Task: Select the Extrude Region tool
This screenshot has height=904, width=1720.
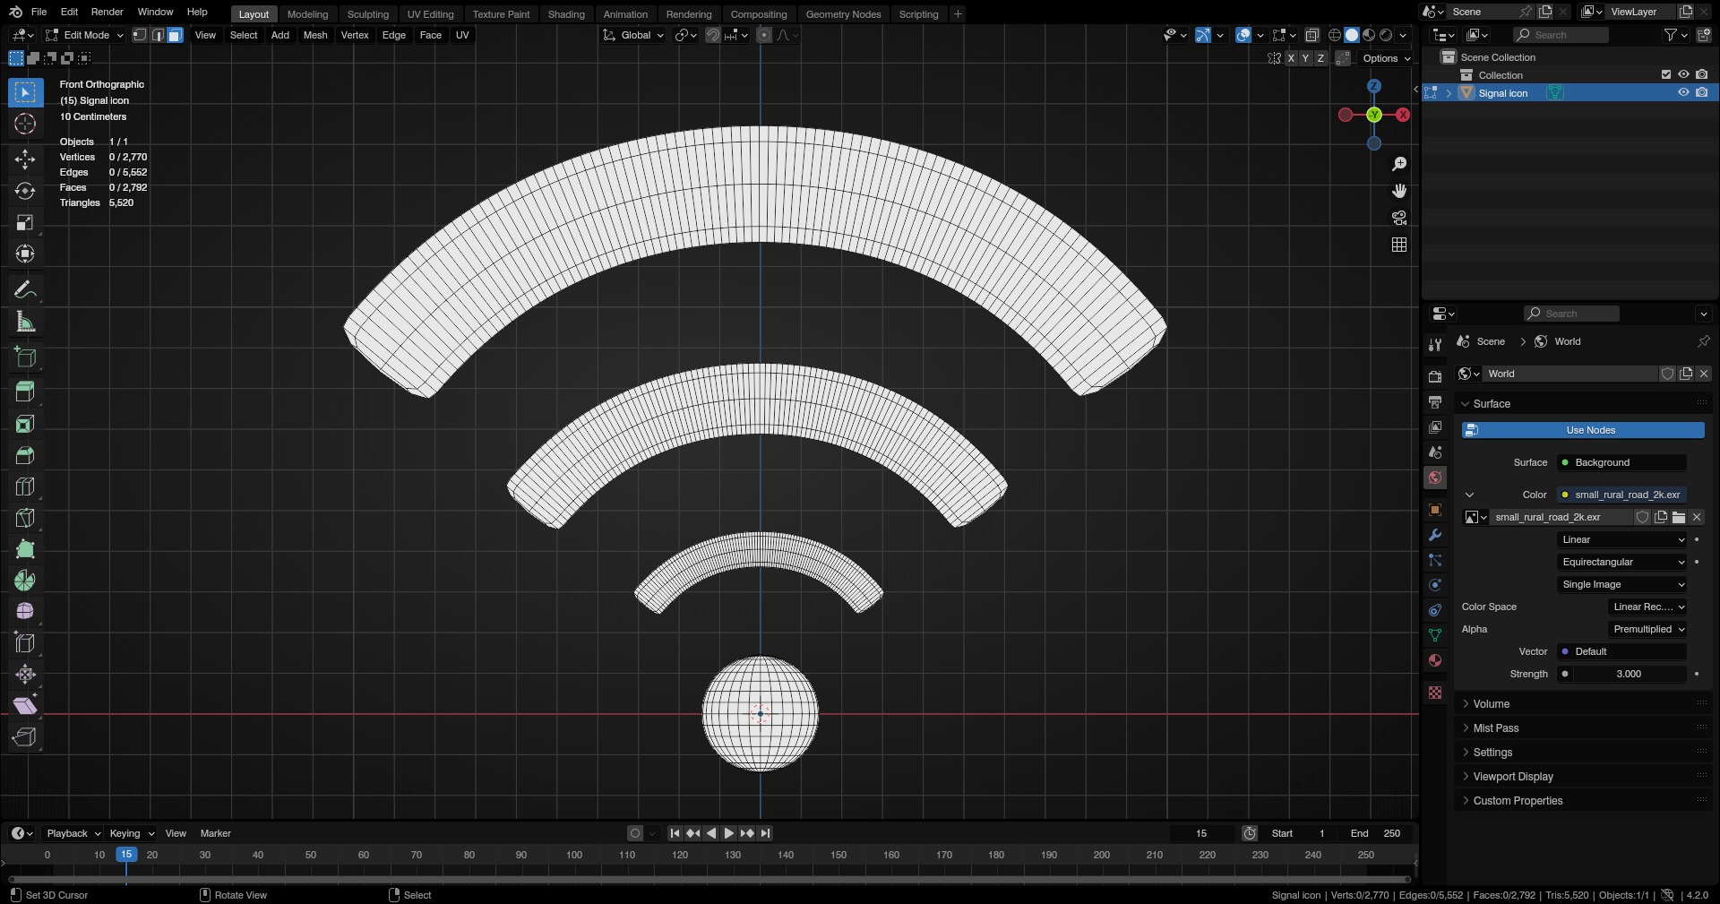Action: coord(25,392)
